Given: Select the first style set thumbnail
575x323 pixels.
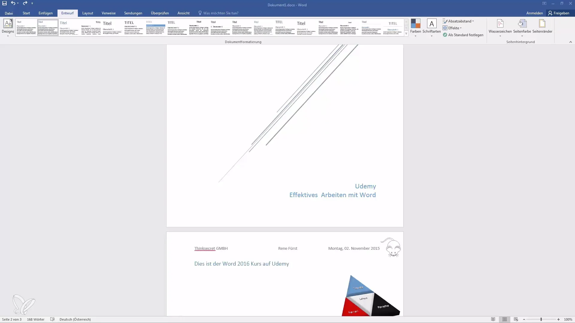Looking at the screenshot, I should [26, 28].
